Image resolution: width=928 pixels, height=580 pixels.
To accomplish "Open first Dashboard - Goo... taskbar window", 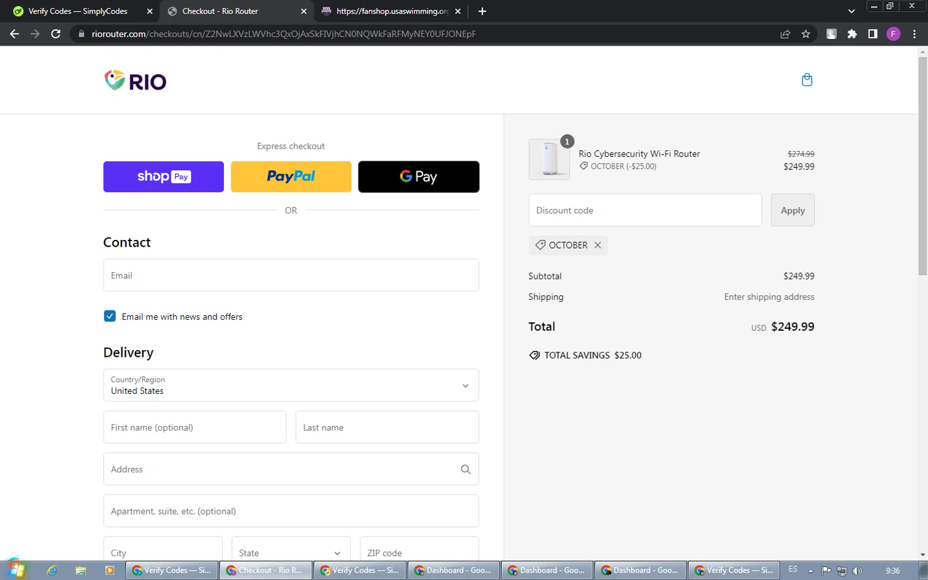I will tap(453, 570).
